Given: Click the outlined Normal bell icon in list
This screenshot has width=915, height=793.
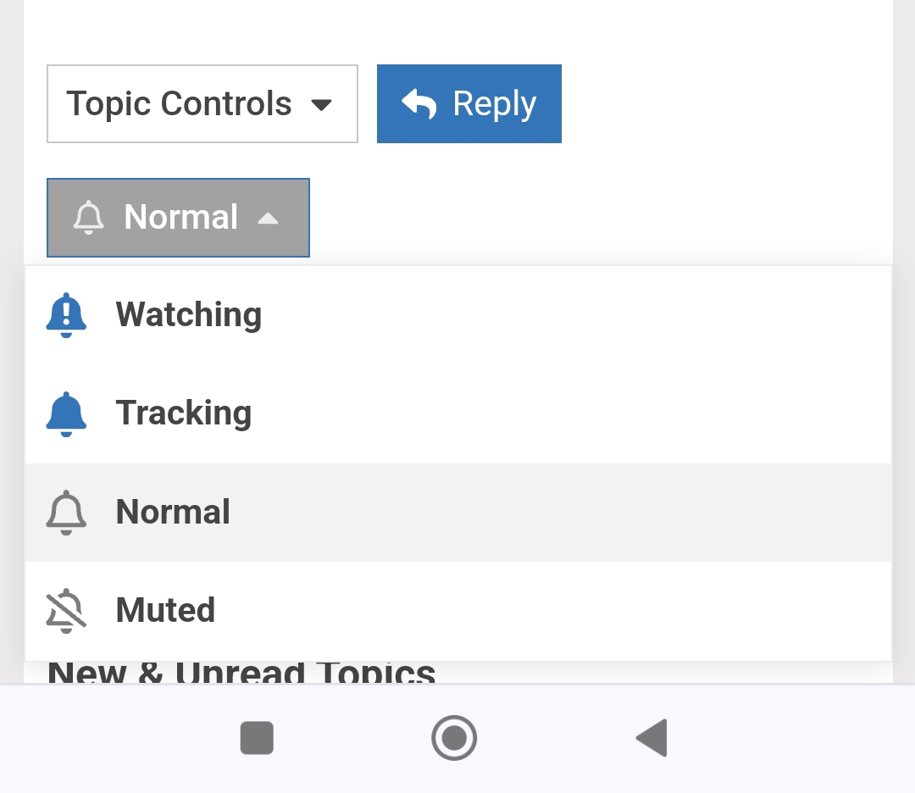Looking at the screenshot, I should pos(66,513).
